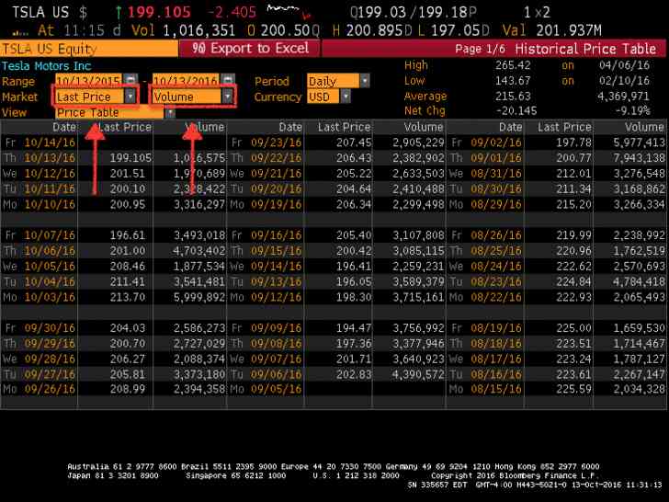Viewport: 669px width, 502px height.
Task: Click the Low value 143.67
Action: pyautogui.click(x=513, y=81)
